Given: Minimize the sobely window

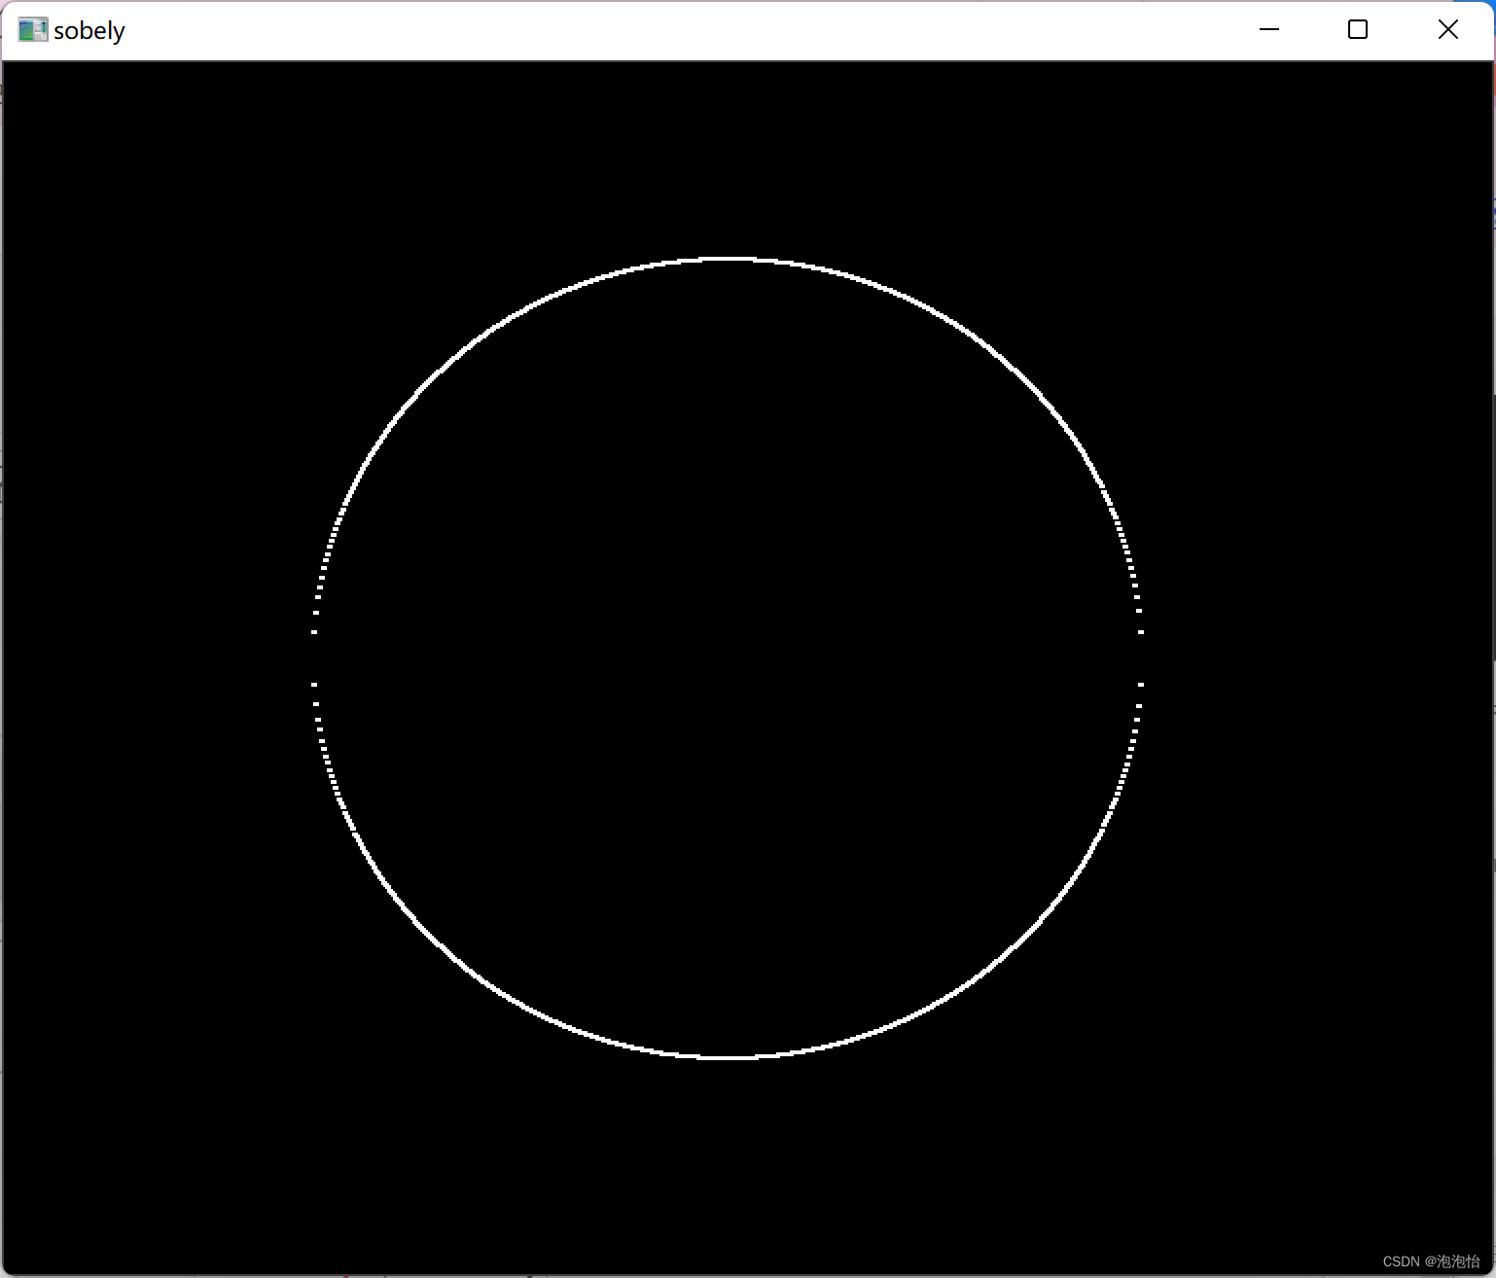Looking at the screenshot, I should pyautogui.click(x=1268, y=29).
